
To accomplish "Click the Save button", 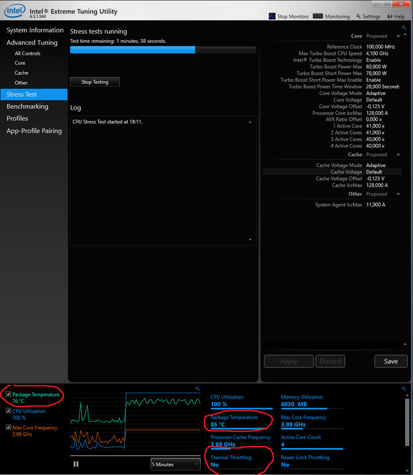I will (391, 361).
